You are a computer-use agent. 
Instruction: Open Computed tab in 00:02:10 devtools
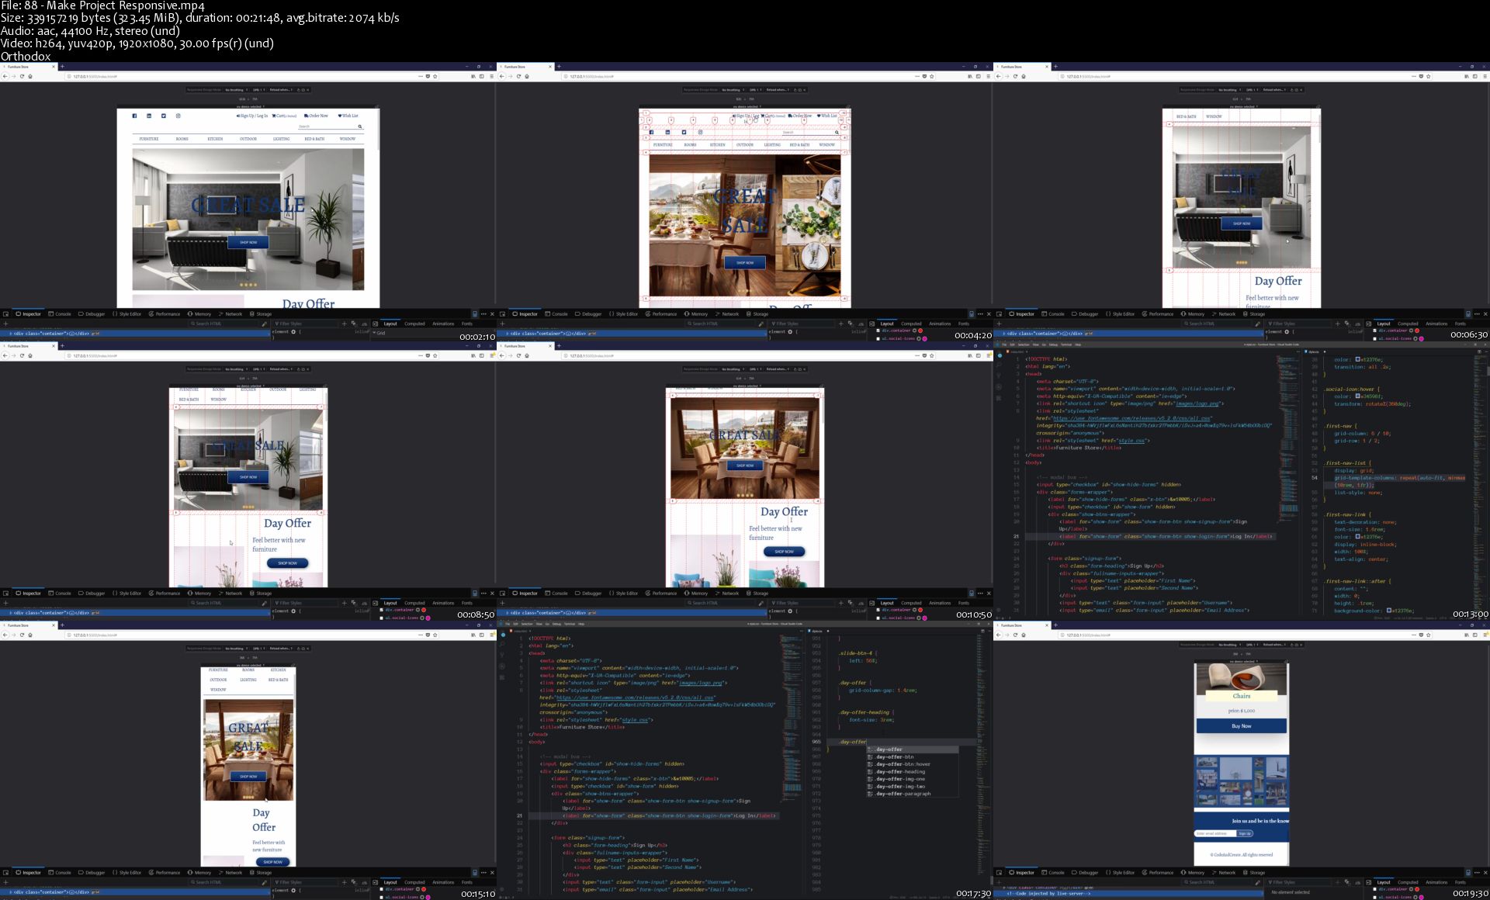coord(414,324)
